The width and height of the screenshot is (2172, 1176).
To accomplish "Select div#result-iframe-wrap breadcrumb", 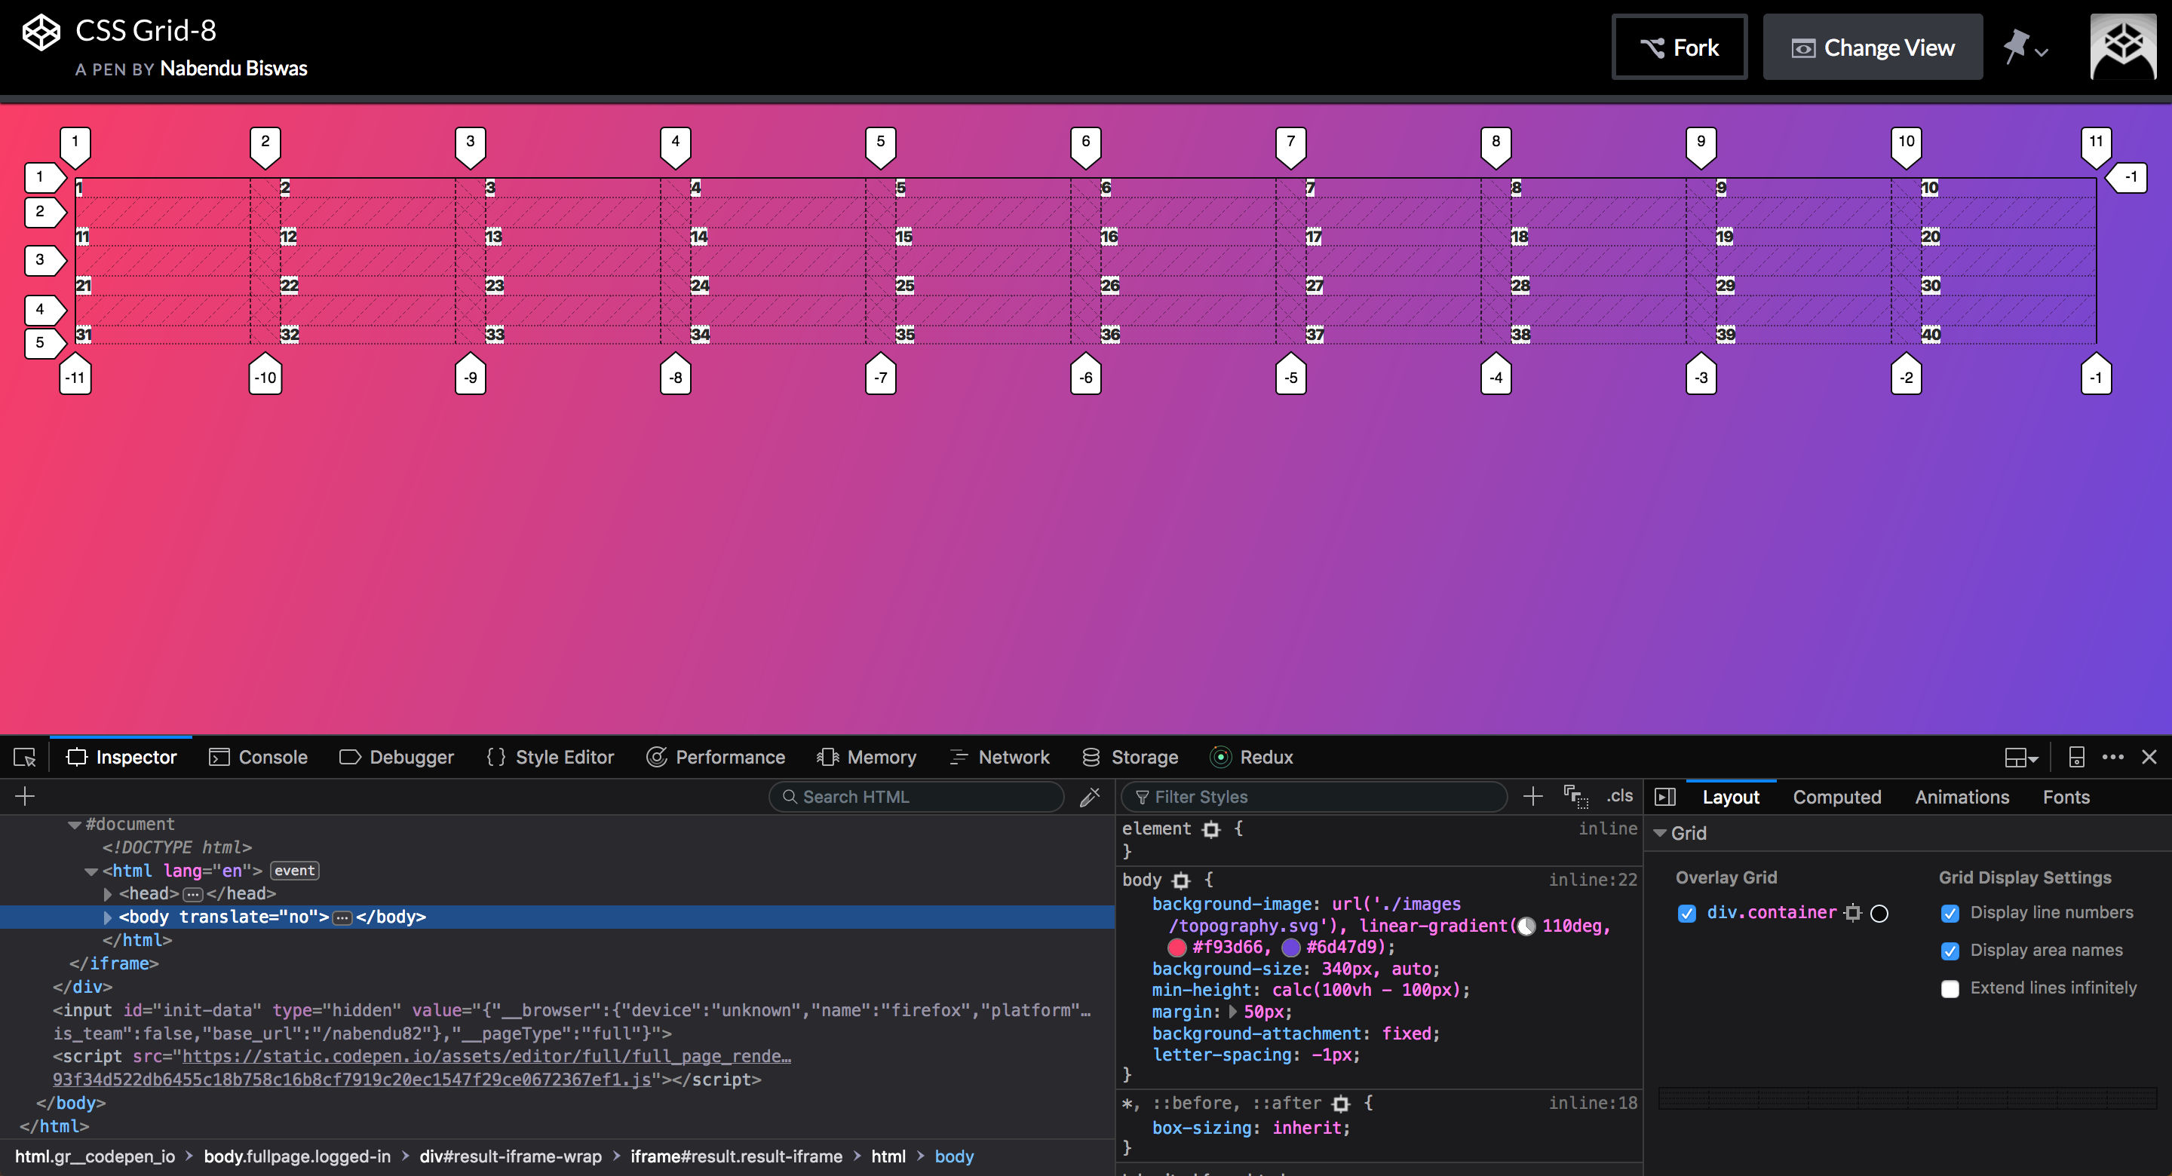I will pyautogui.click(x=510, y=1156).
